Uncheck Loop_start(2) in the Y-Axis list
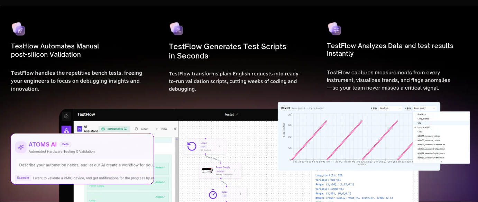The width and height of the screenshot is (478, 202). pyautogui.click(x=423, y=127)
